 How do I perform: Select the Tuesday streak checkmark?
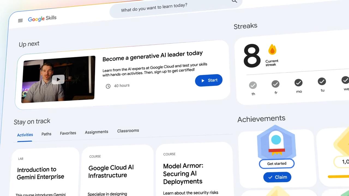tap(322, 81)
